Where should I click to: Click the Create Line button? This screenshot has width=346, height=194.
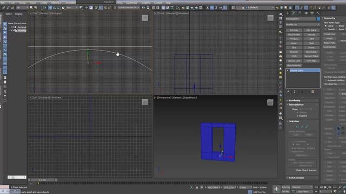(330, 34)
